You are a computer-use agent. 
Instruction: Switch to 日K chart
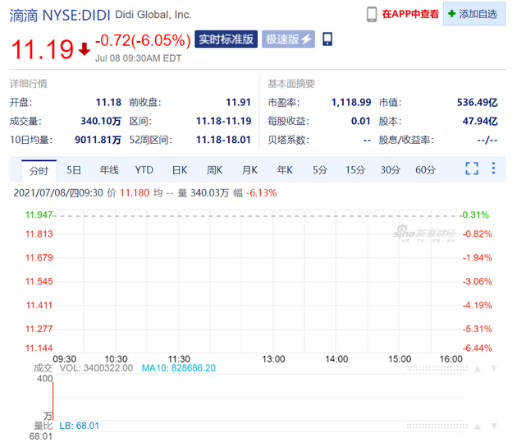(180, 170)
